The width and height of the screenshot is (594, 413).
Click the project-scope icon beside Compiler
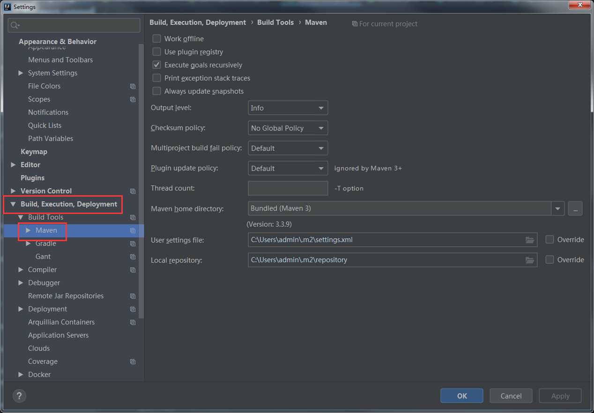point(133,270)
